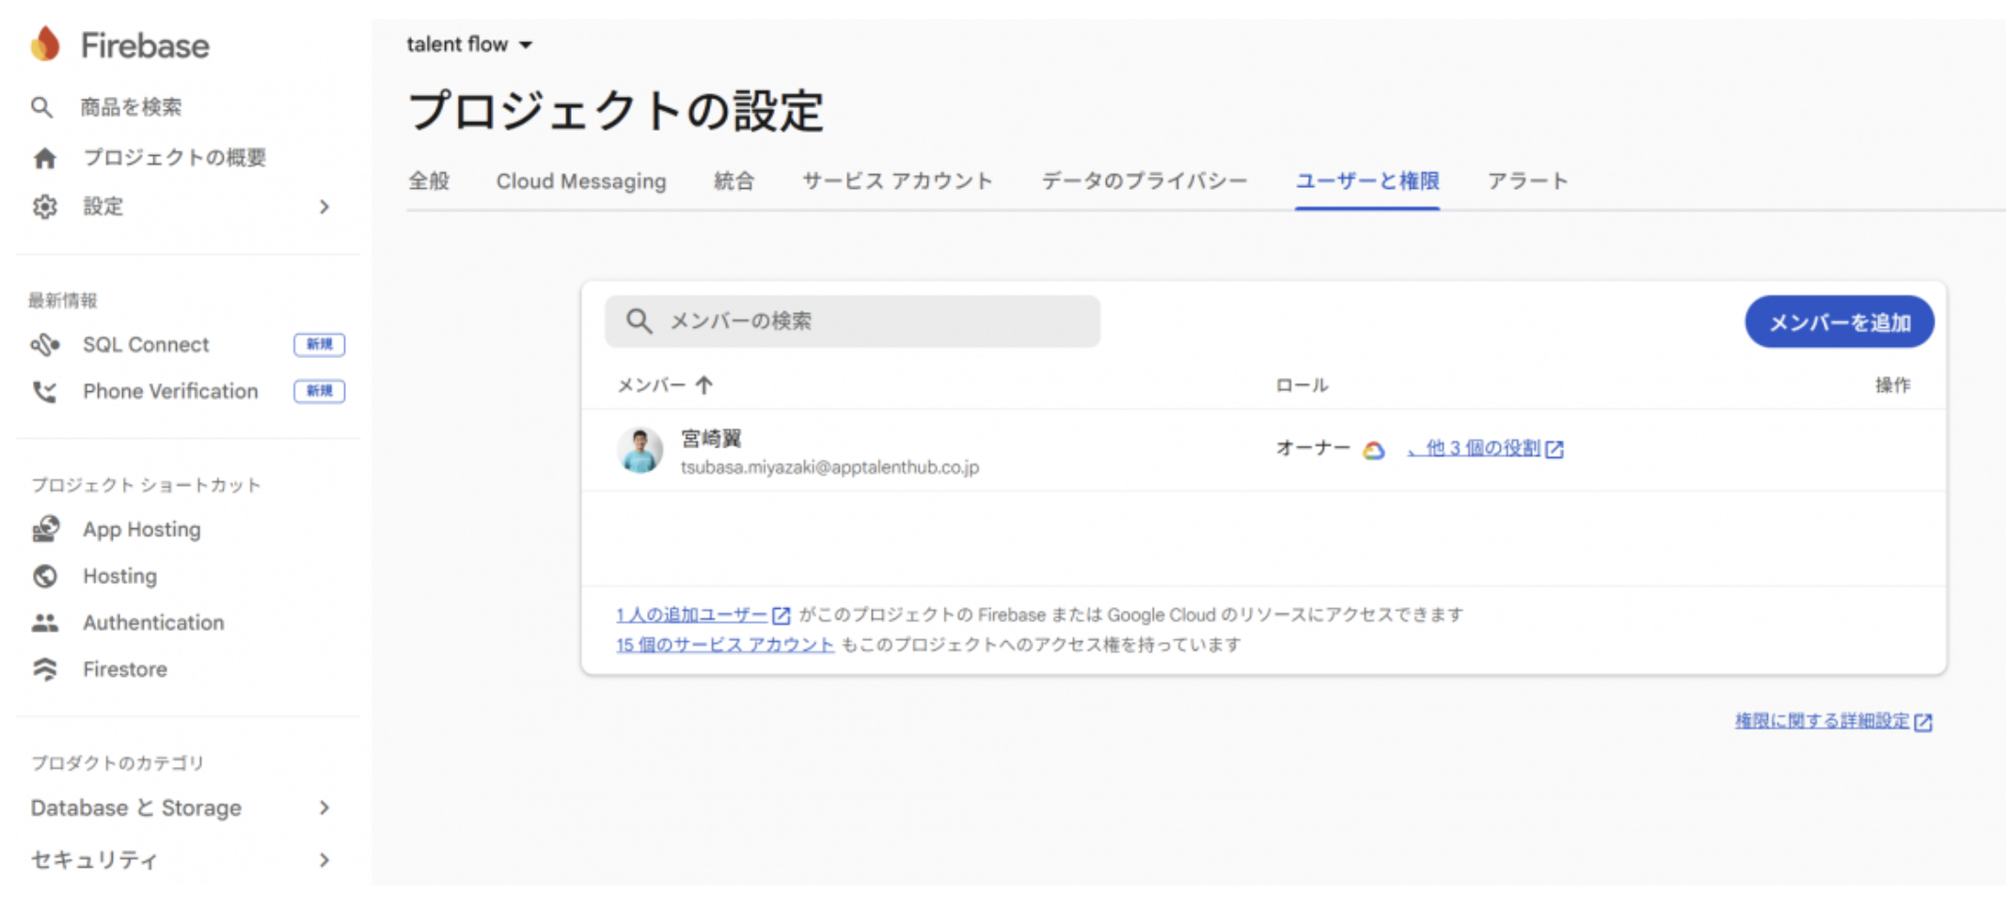Click 宮崎翼 profile avatar
Screen dimensions: 2006x908
point(640,450)
